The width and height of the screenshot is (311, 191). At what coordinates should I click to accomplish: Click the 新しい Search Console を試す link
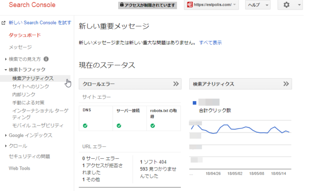pyautogui.click(x=40, y=23)
